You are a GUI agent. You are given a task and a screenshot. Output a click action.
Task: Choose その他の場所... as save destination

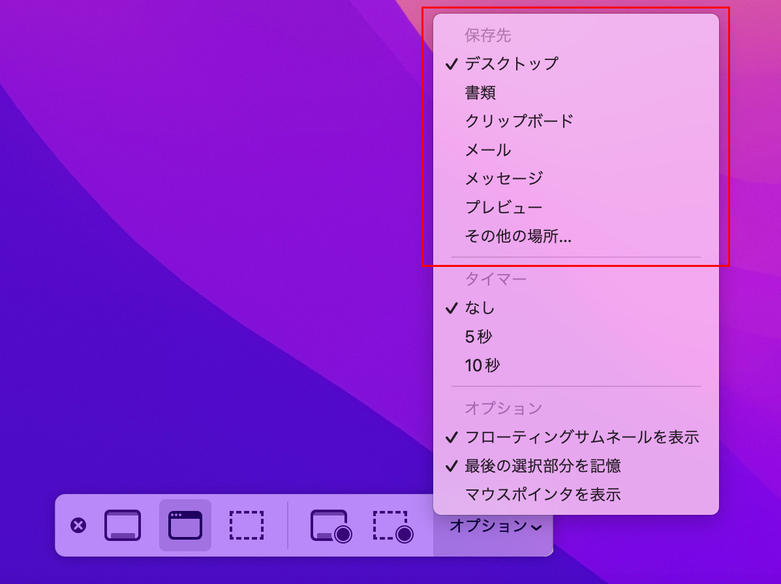pyautogui.click(x=517, y=236)
